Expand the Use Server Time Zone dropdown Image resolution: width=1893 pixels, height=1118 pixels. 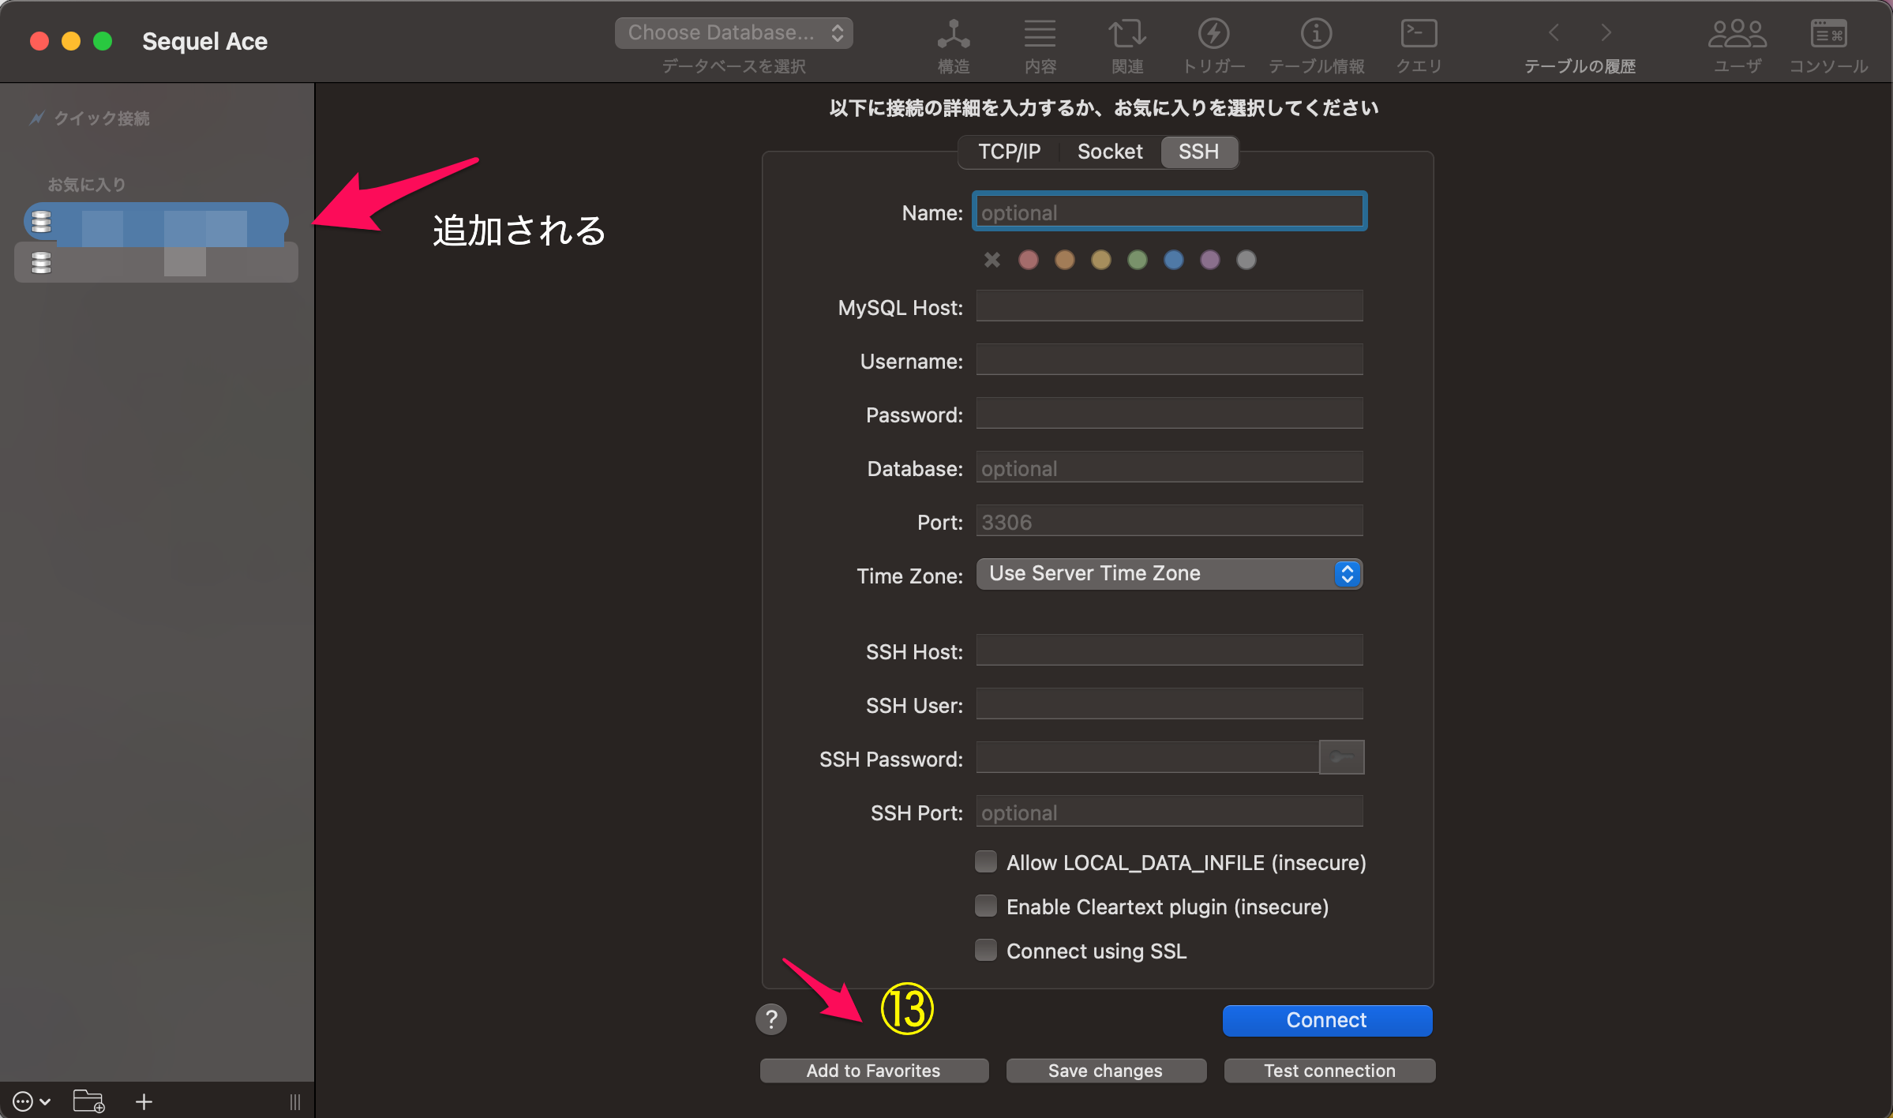[1168, 574]
